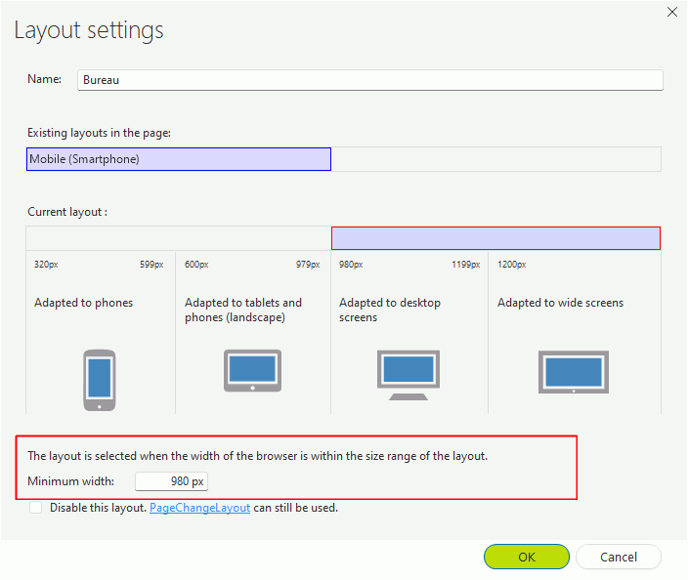The image size is (688, 580).
Task: Select the tablet device icon
Action: click(x=253, y=370)
